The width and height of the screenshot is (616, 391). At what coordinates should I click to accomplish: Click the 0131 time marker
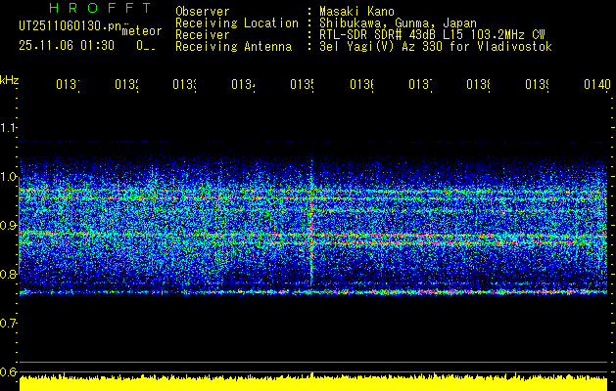[x=68, y=84]
